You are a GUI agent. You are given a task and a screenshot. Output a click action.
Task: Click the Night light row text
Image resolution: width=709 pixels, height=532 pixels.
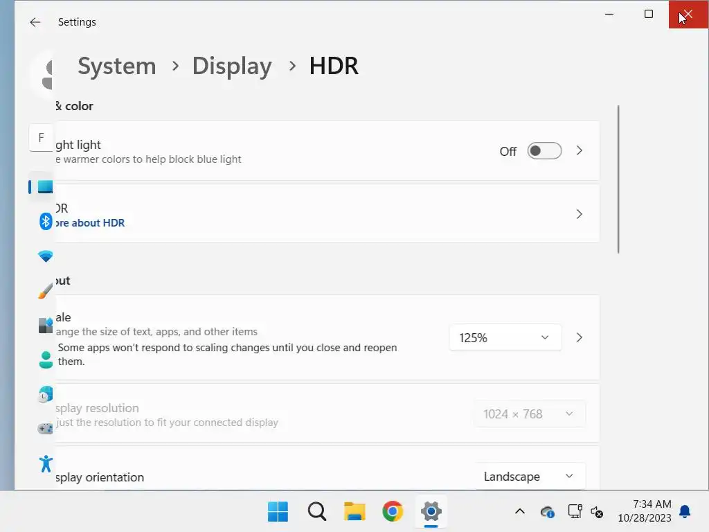[78, 145]
